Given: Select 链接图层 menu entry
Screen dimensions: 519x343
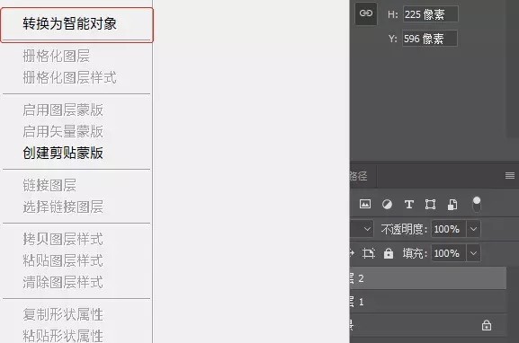Looking at the screenshot, I should click(49, 185).
